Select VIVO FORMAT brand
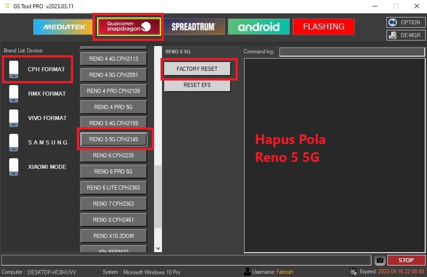 coord(47,118)
